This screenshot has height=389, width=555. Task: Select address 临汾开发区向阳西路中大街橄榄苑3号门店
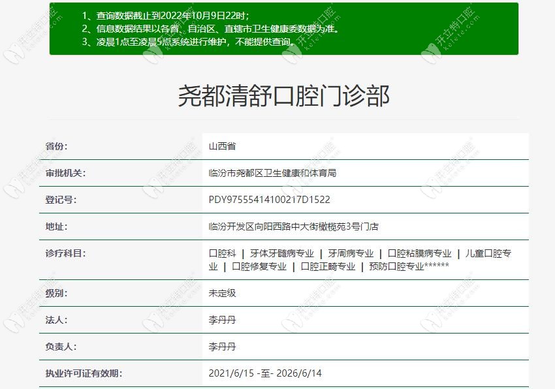[x=293, y=226]
